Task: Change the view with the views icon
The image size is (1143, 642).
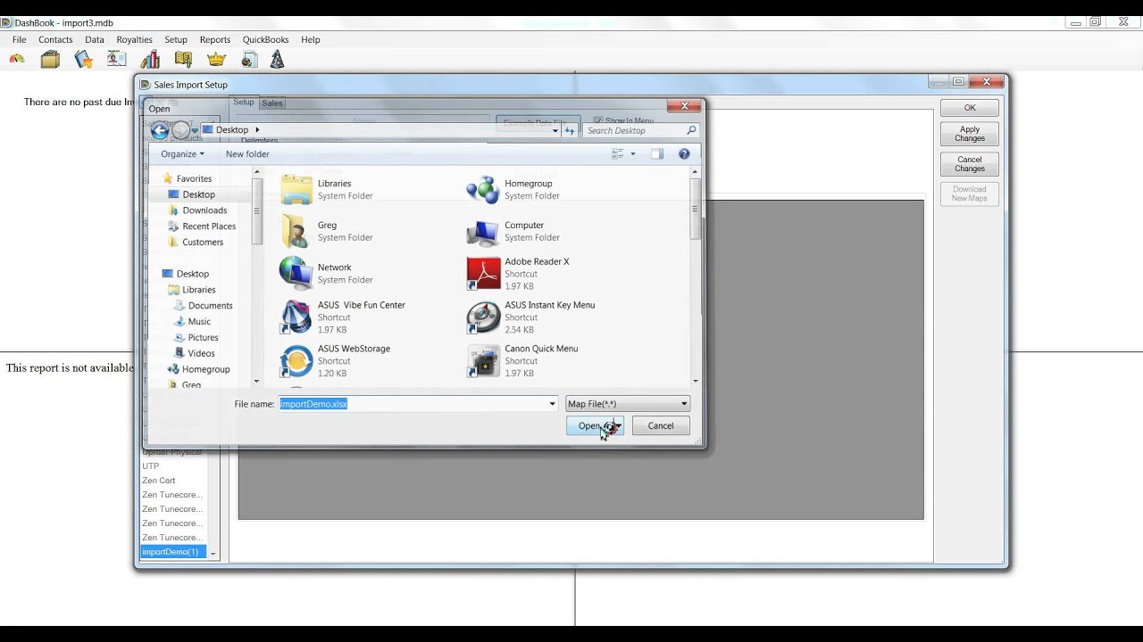Action: [x=617, y=154]
